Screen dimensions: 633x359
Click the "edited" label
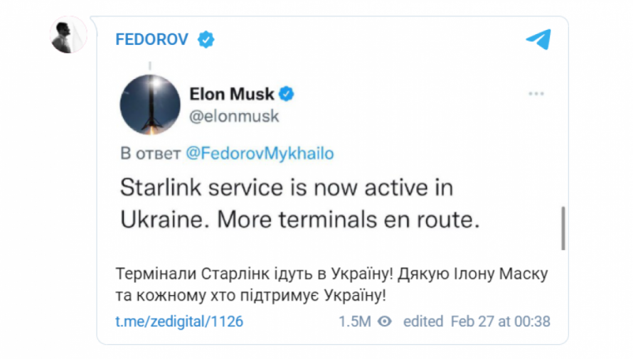[x=423, y=321]
